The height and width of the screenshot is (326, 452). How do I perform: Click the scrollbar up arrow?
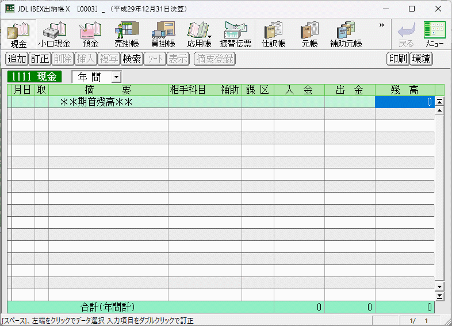pos(439,110)
